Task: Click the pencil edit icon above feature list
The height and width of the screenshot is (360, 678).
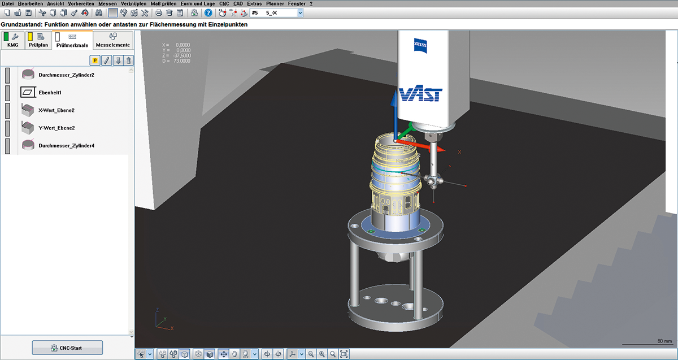Action: tap(107, 60)
